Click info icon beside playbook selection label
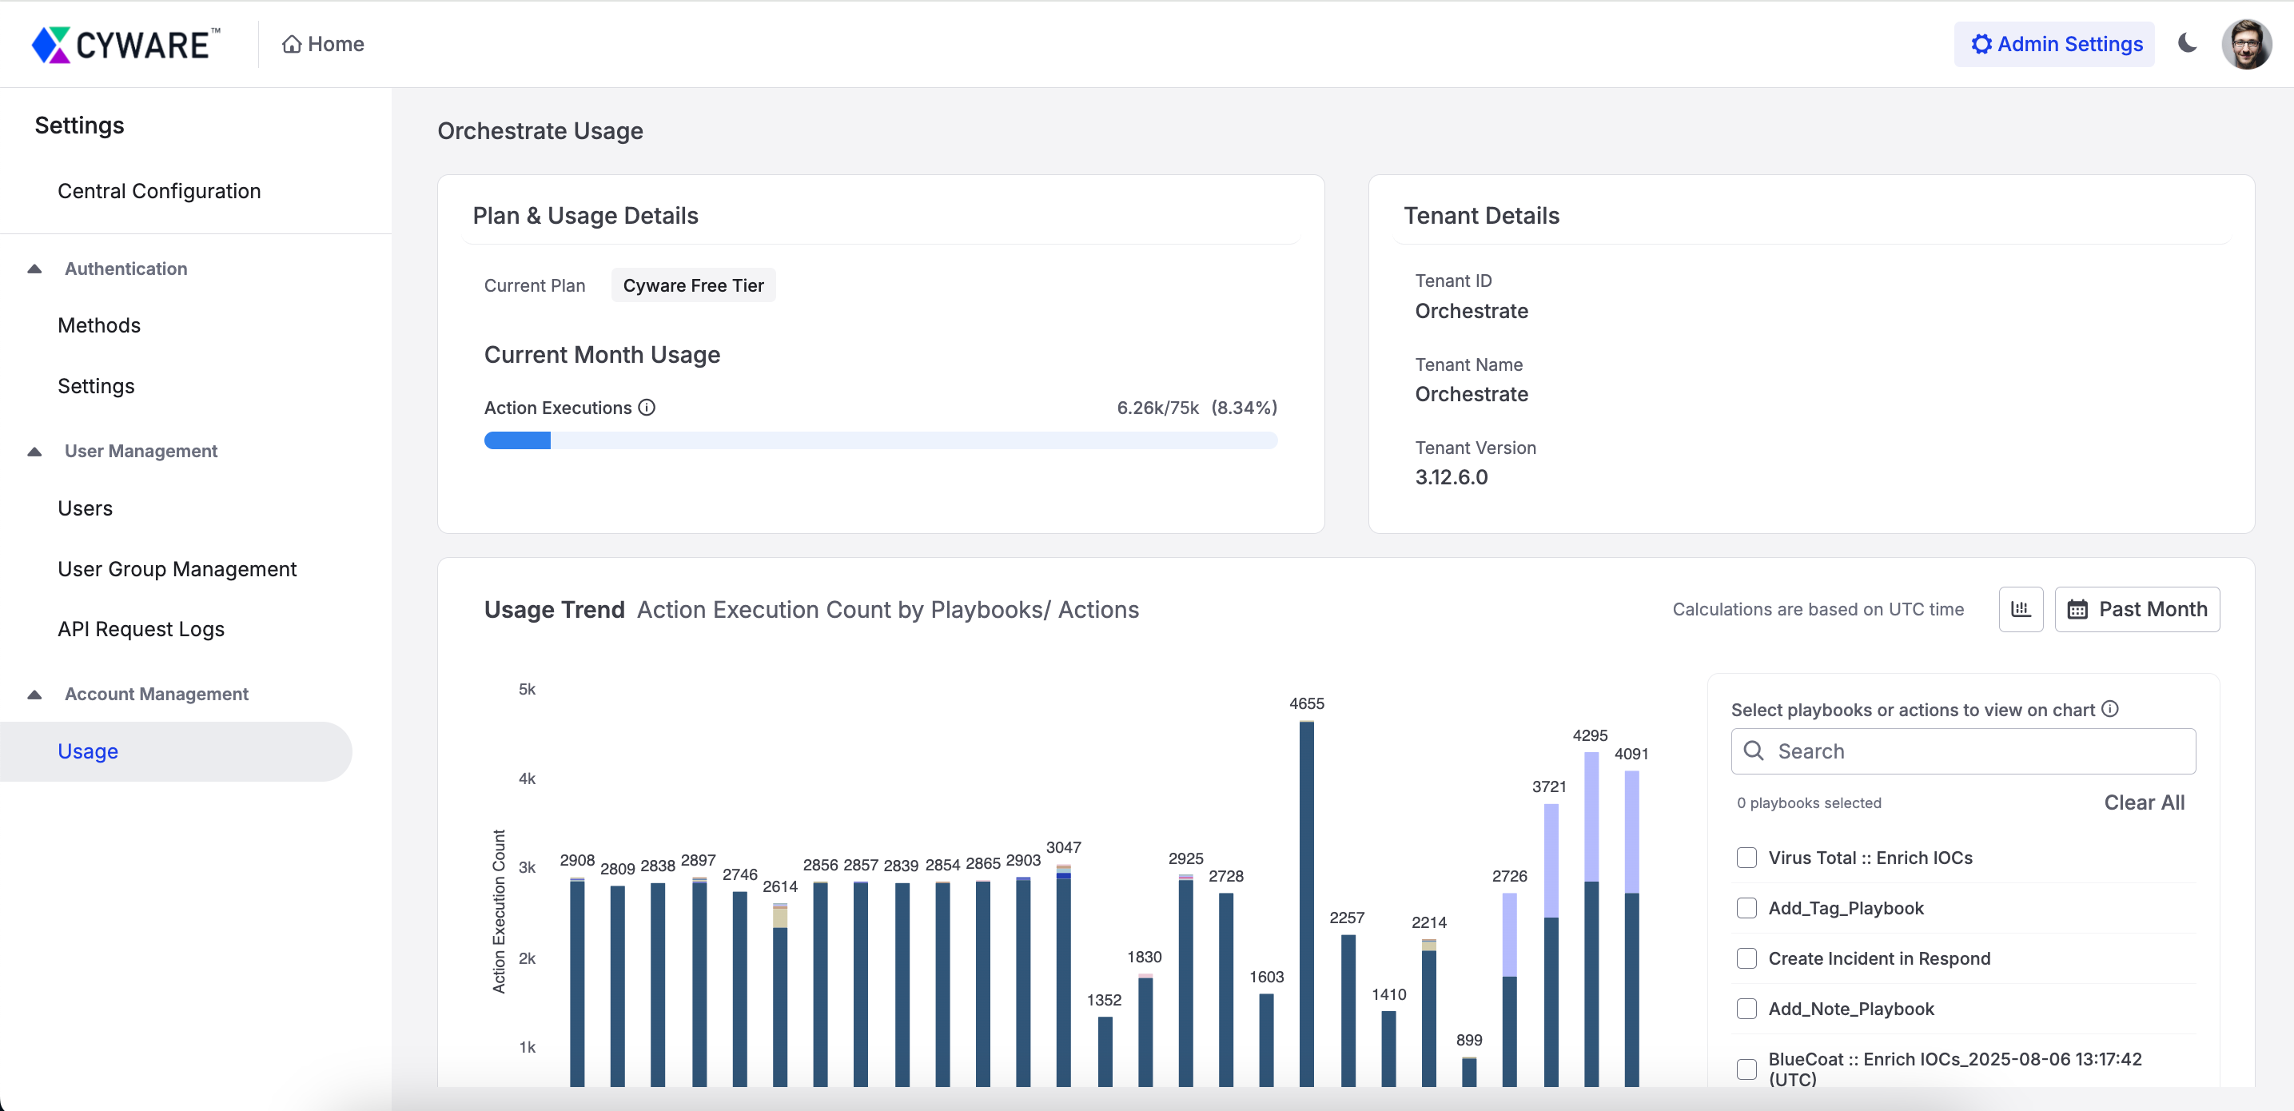2294x1111 pixels. pyautogui.click(x=2109, y=710)
